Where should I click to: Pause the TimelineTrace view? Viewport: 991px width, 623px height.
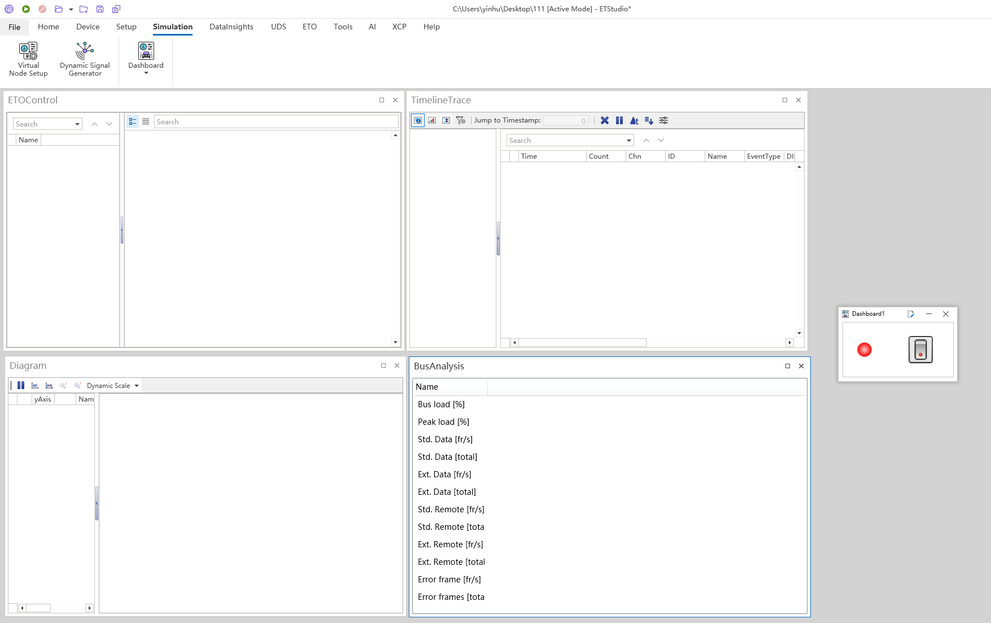(x=619, y=120)
